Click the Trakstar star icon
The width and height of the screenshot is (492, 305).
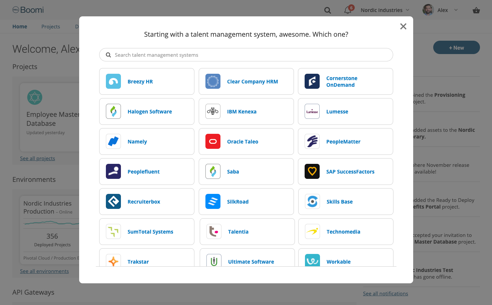pyautogui.click(x=113, y=260)
